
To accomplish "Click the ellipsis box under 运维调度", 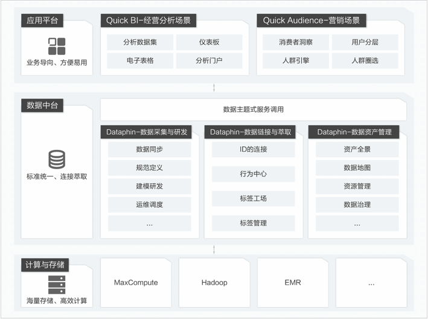I will 150,224.
